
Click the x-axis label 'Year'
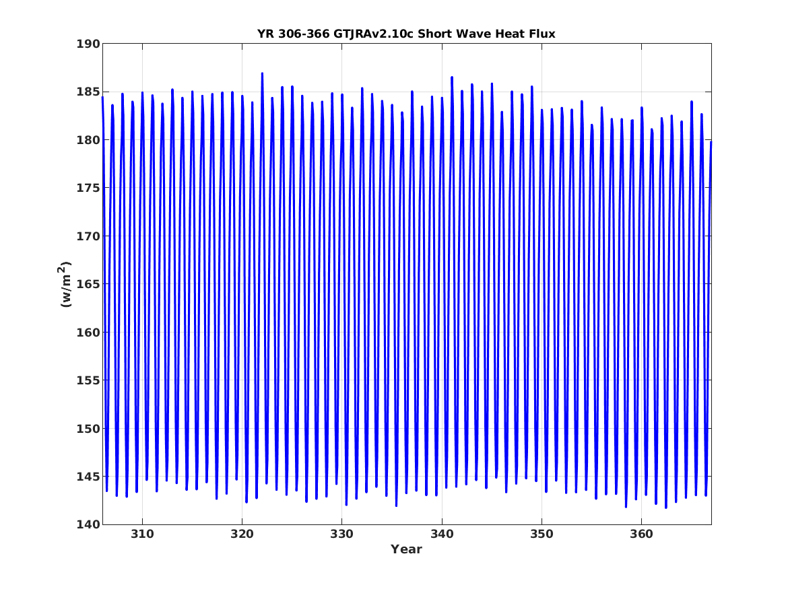point(407,549)
